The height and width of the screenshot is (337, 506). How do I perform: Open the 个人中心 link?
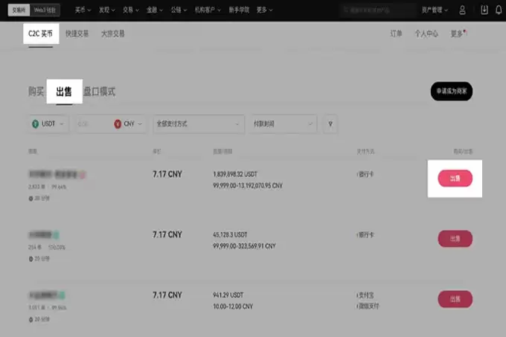coord(426,33)
